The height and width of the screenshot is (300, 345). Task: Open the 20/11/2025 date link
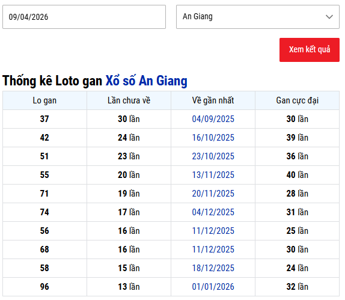(213, 194)
